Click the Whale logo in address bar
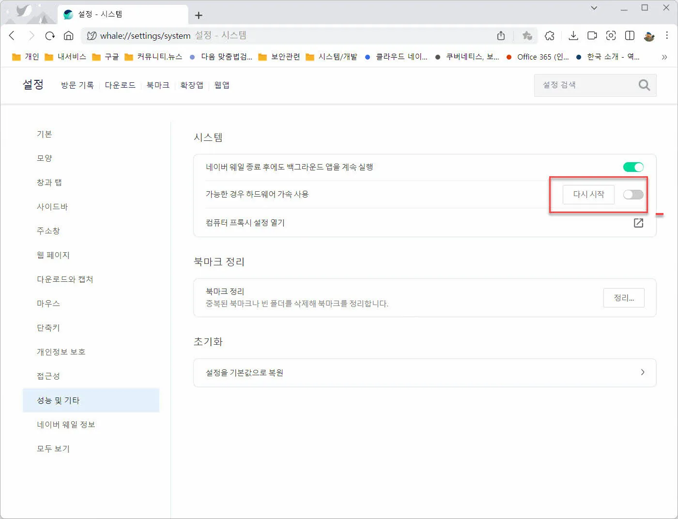The width and height of the screenshot is (678, 519). (x=92, y=35)
